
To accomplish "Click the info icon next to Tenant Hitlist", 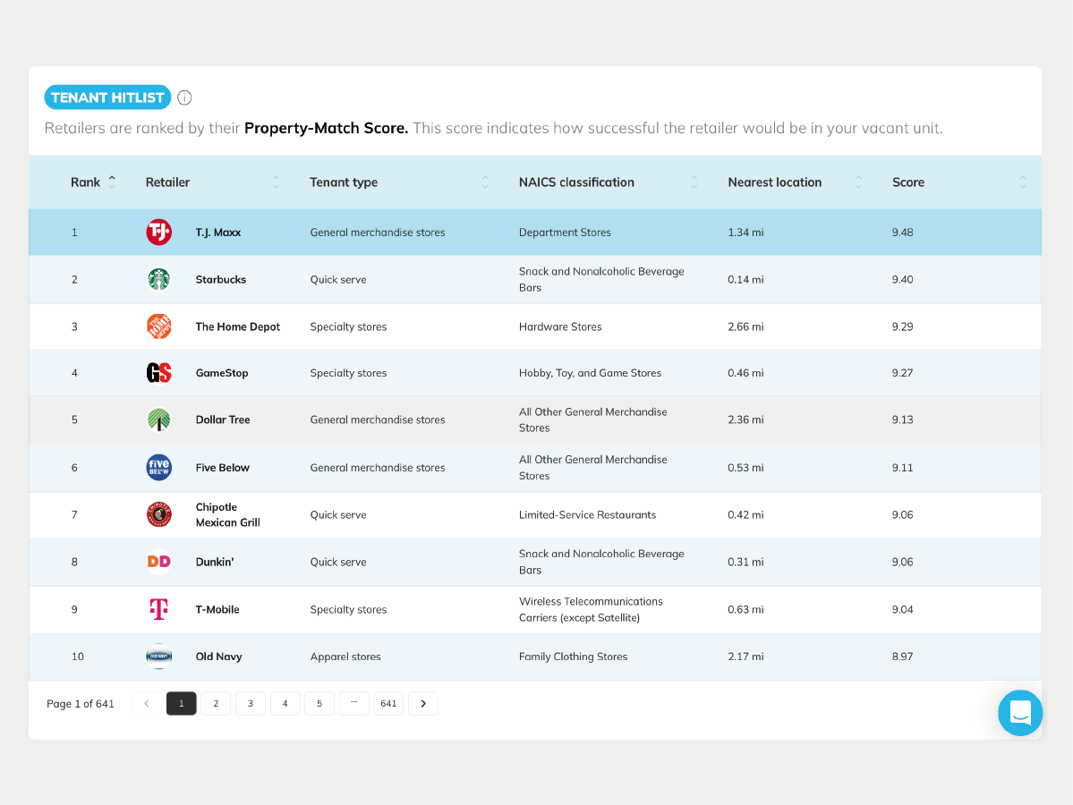I will click(184, 97).
